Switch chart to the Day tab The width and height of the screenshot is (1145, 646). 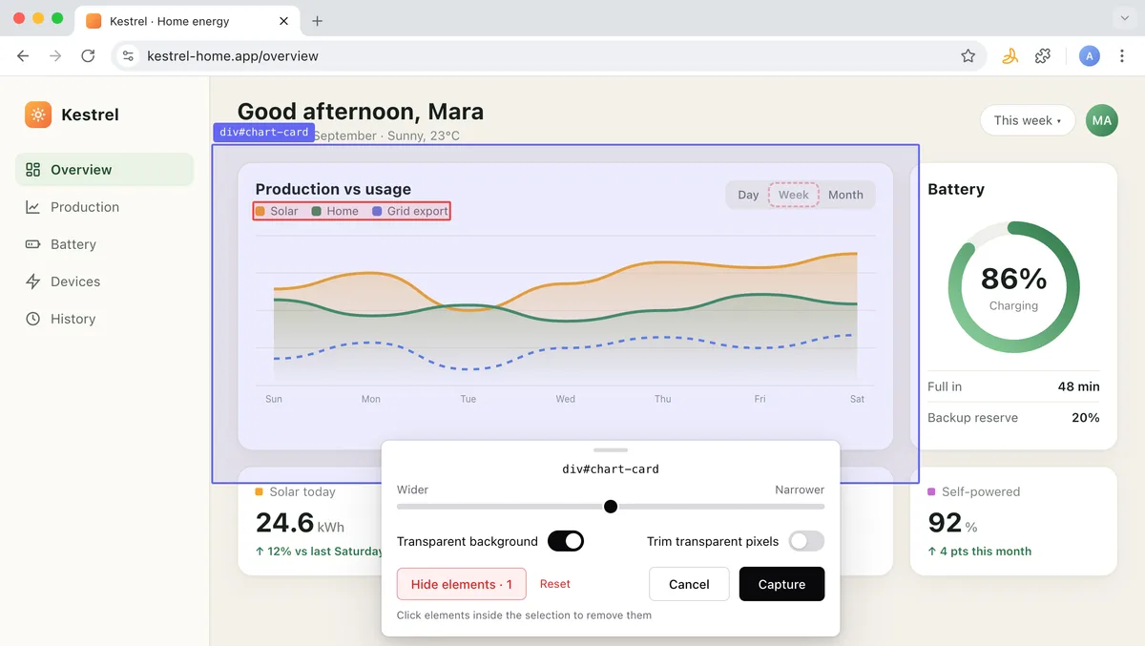tap(748, 195)
